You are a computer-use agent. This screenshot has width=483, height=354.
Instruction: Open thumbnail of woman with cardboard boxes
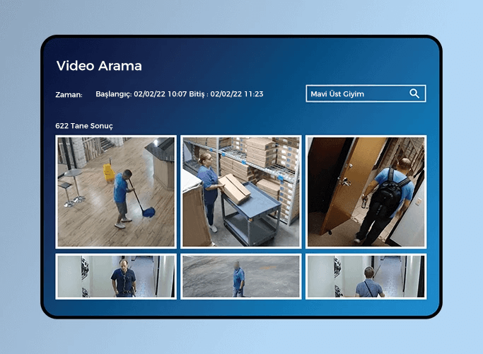240,191
